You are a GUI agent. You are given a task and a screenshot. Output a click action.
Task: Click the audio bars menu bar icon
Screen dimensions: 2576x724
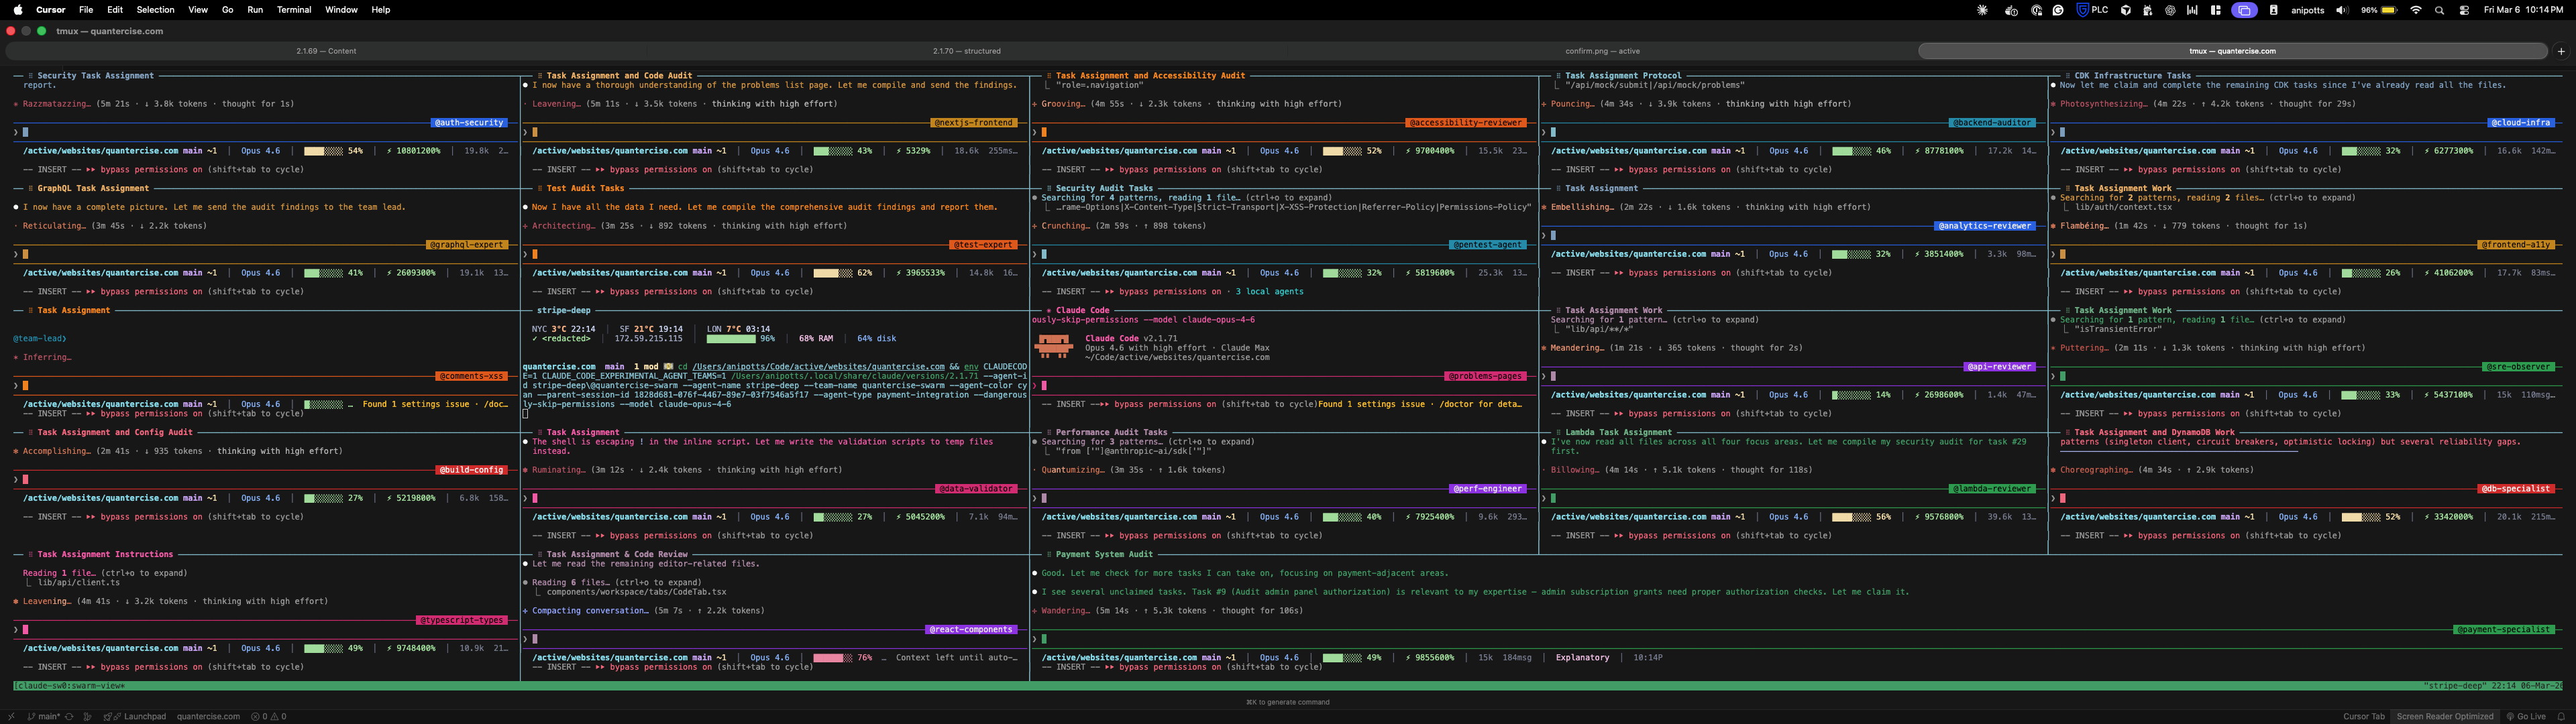(x=2192, y=10)
